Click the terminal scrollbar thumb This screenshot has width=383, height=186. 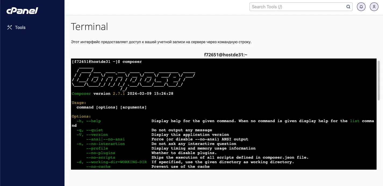[379, 81]
